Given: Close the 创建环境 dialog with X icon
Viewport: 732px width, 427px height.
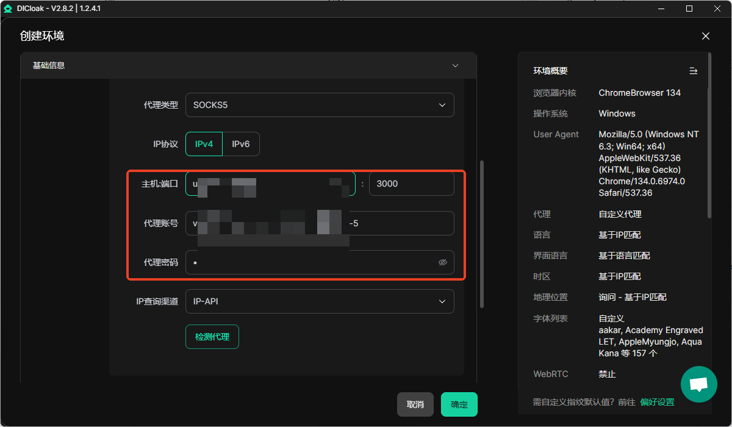Looking at the screenshot, I should point(706,36).
